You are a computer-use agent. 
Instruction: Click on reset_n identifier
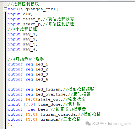[32, 19]
